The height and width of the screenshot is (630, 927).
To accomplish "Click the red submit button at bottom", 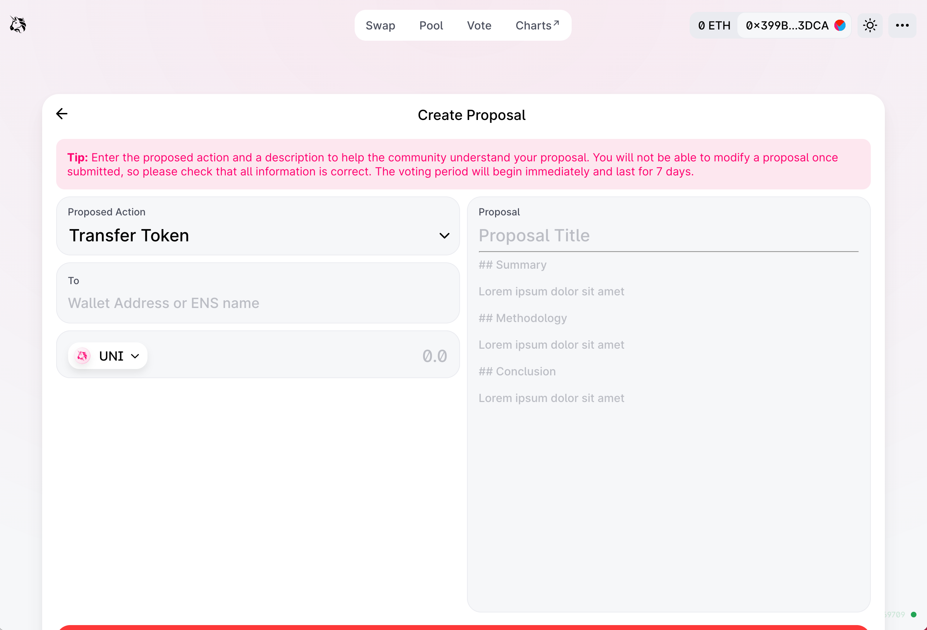I will click(463, 628).
